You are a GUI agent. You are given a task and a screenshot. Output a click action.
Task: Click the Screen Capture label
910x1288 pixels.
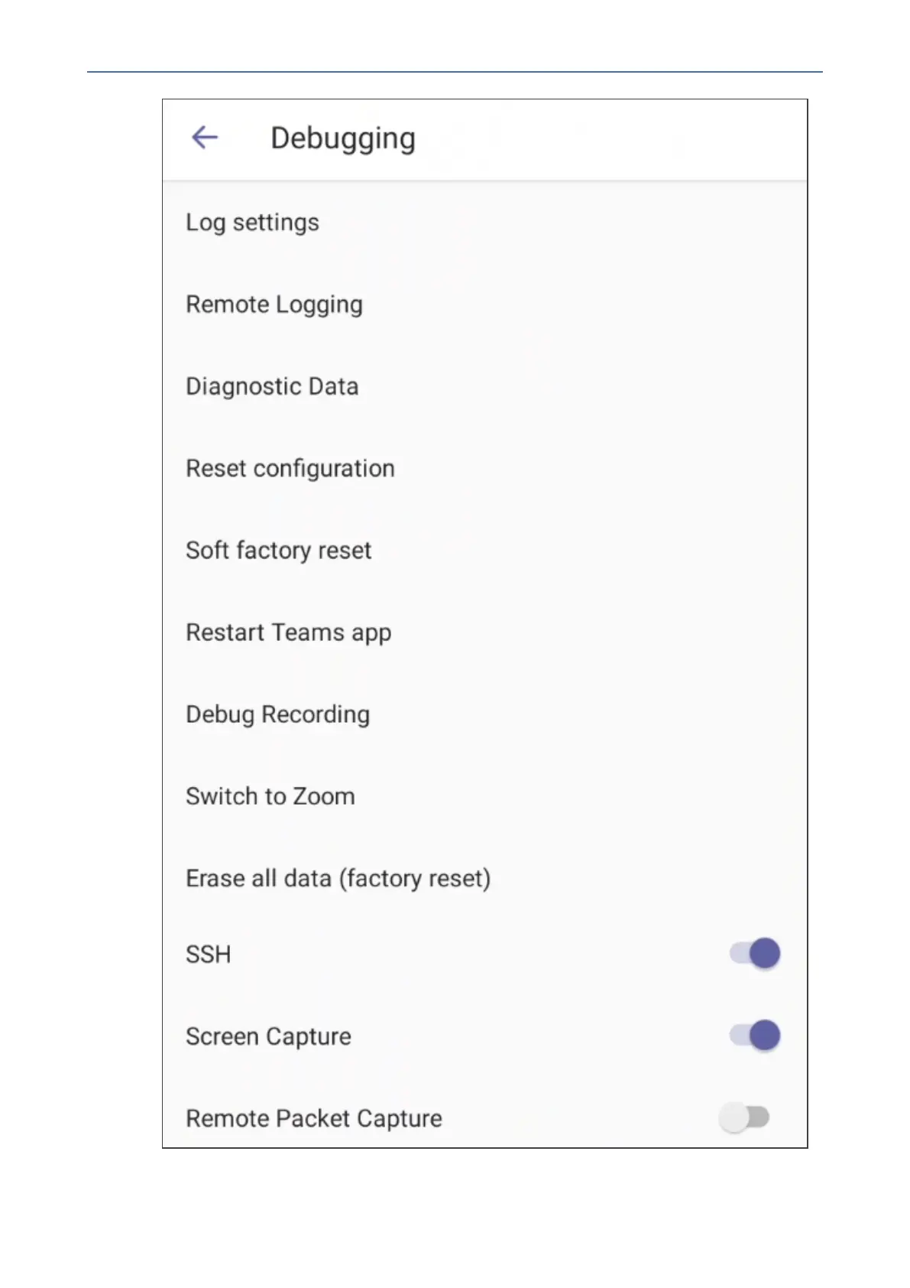pos(269,1036)
